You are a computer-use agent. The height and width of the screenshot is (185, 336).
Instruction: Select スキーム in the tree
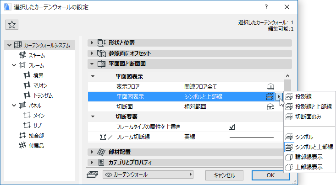(x=37, y=55)
